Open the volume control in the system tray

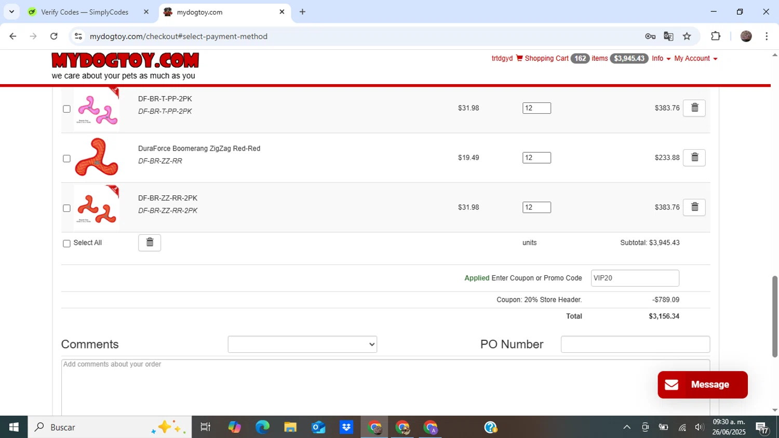[699, 427]
